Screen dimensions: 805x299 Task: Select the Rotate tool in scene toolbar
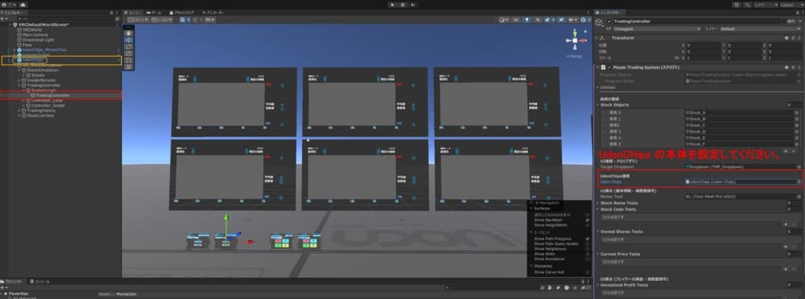(x=128, y=46)
